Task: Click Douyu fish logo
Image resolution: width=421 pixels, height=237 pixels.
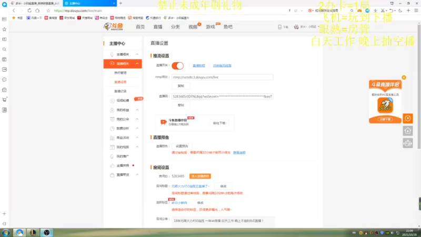Action: click(x=114, y=27)
